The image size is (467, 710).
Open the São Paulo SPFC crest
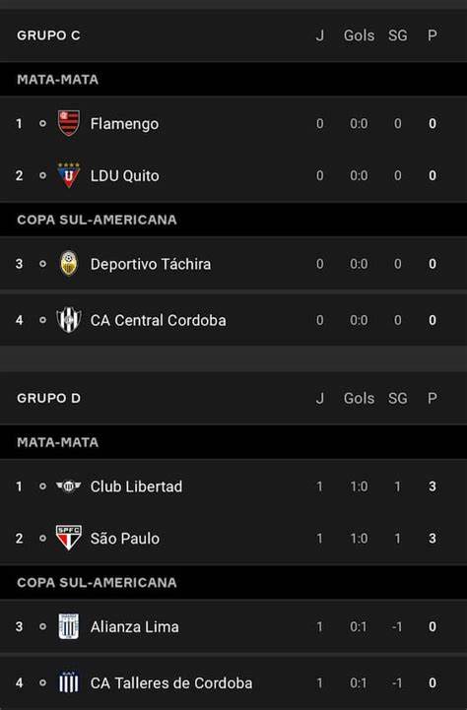pyautogui.click(x=69, y=538)
